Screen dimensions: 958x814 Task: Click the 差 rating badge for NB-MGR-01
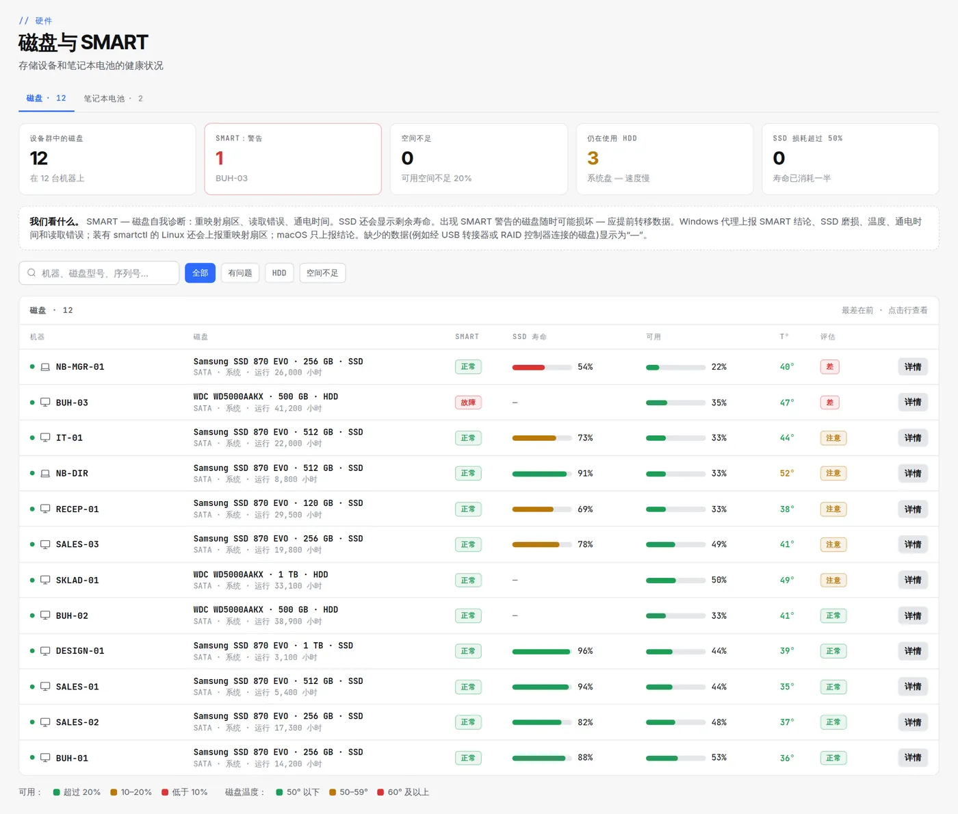tap(829, 367)
